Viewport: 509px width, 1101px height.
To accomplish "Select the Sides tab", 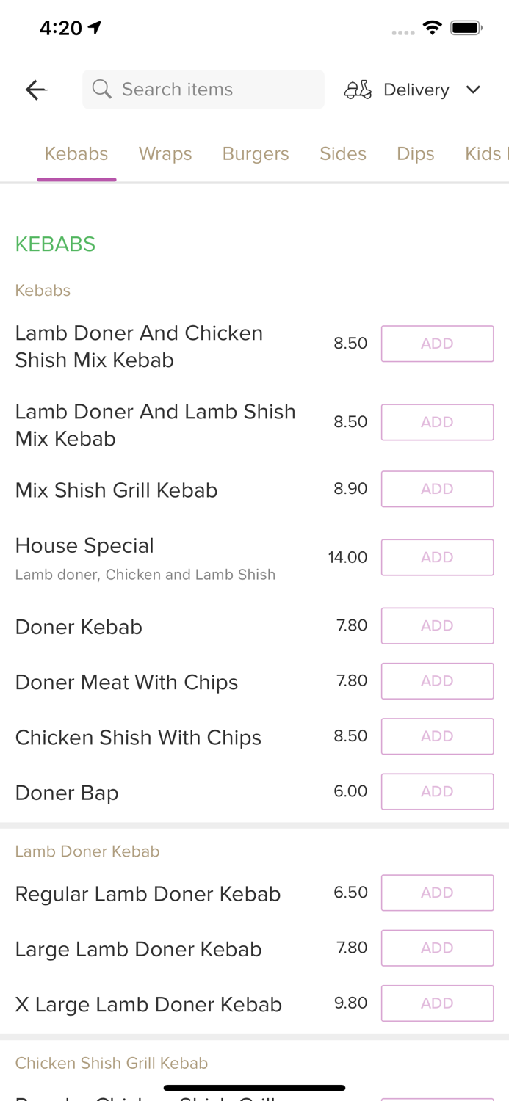I will click(343, 153).
